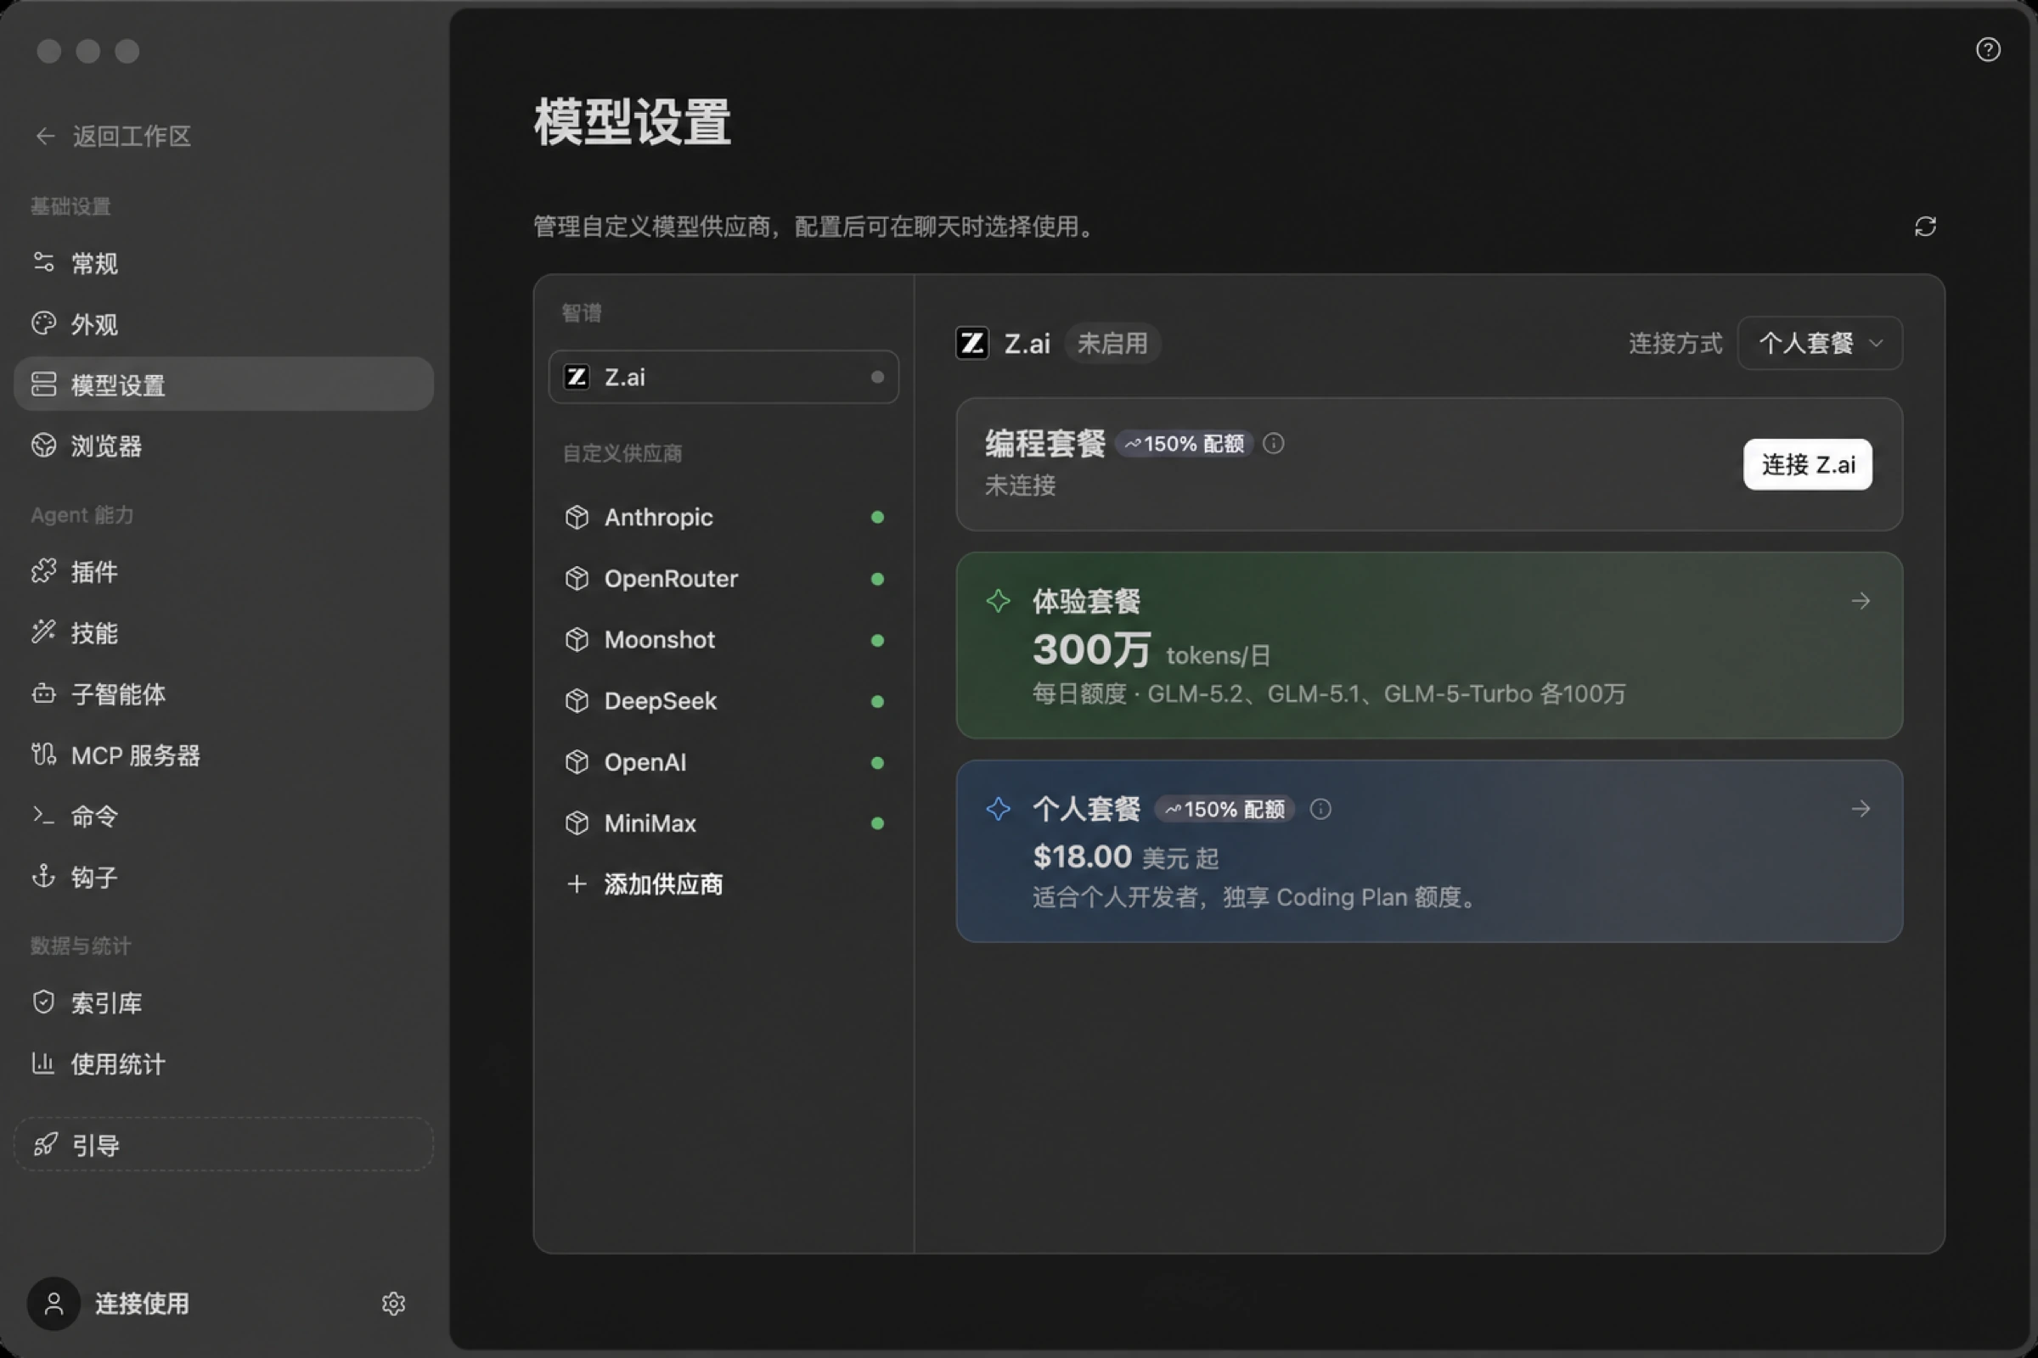Toggle DeepSeek green status dot
This screenshot has height=1358, width=2038.
(x=877, y=701)
